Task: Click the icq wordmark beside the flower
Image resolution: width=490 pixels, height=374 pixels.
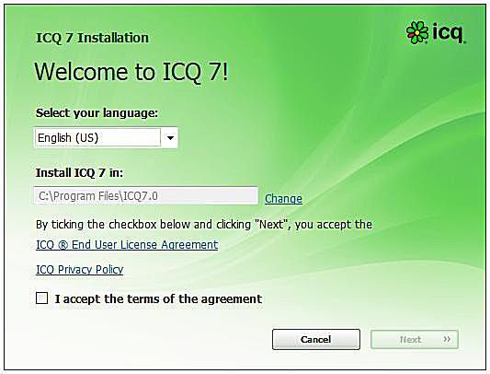Action: tap(449, 32)
